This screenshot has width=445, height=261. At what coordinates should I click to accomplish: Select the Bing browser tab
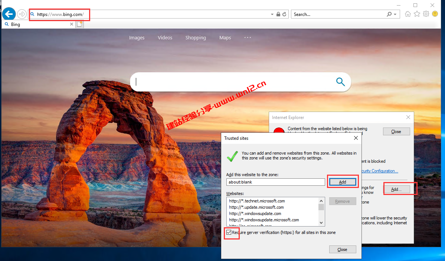pos(37,24)
